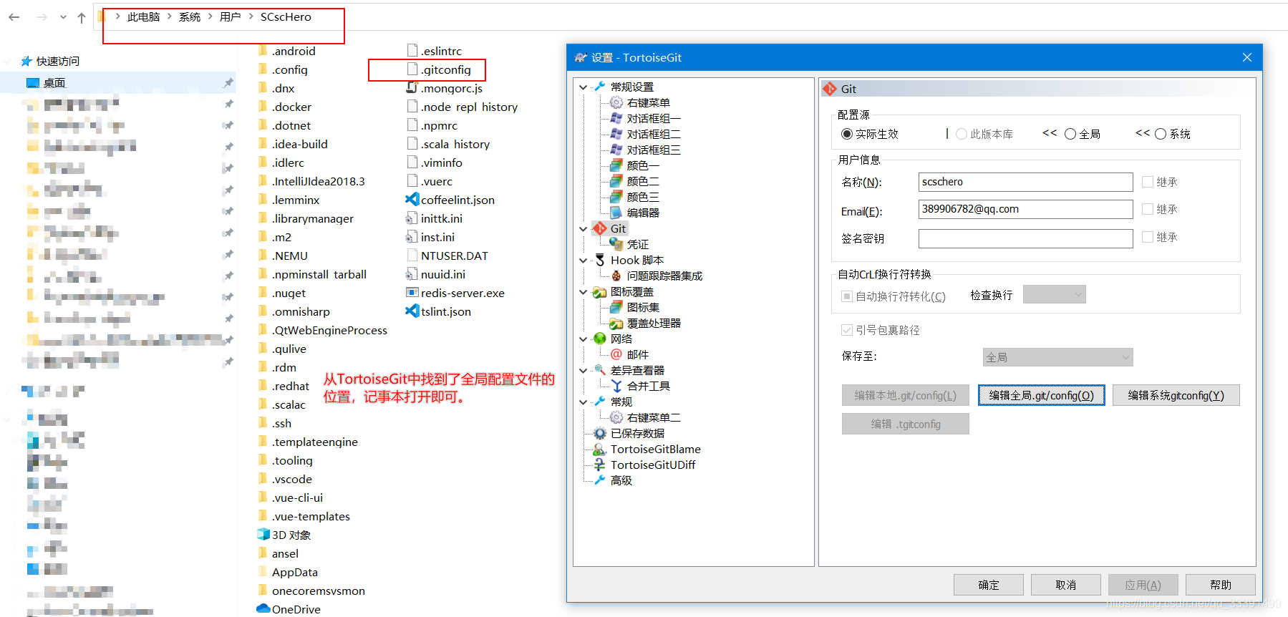Open the SafeCrLf (检查换行) dropdown
Screen dimensions: 1288x617
pyautogui.click(x=1054, y=294)
